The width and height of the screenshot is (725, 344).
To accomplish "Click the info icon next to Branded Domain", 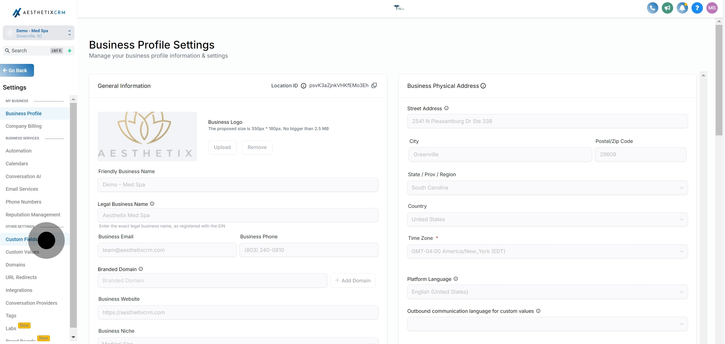I will 140,269.
